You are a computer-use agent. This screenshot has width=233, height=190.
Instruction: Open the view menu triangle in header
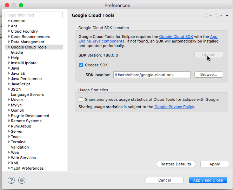pyautogui.click(x=227, y=15)
